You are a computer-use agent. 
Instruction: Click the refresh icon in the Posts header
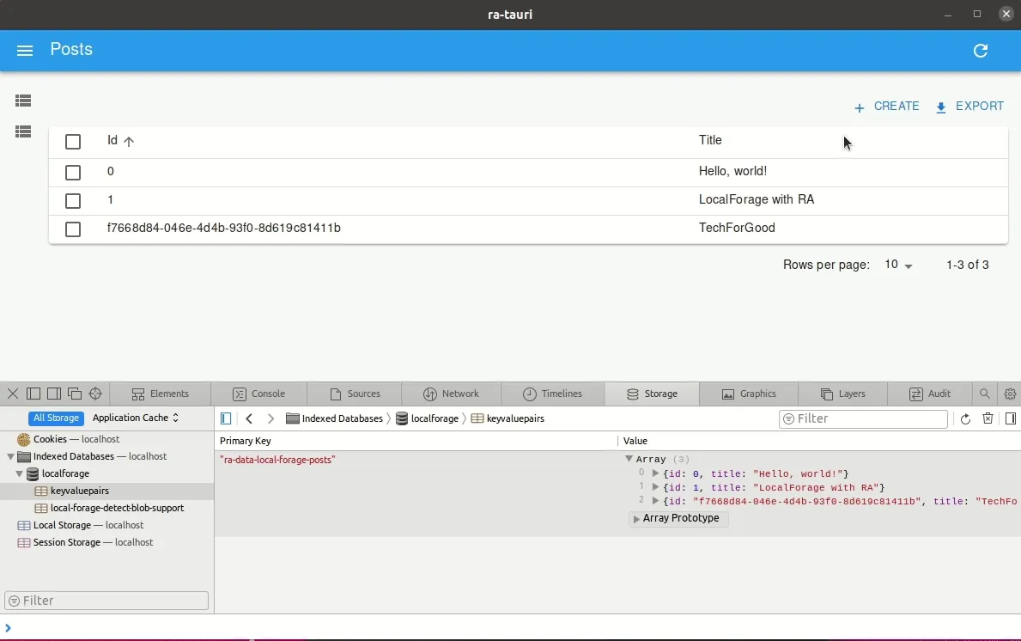(981, 51)
